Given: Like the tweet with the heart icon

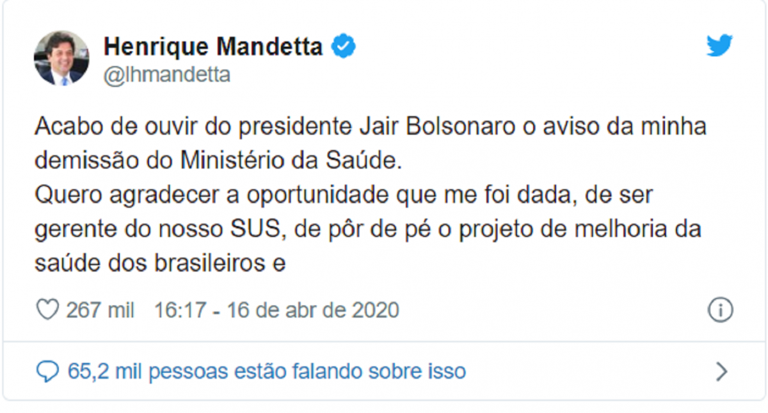Looking at the screenshot, I should pos(47,310).
